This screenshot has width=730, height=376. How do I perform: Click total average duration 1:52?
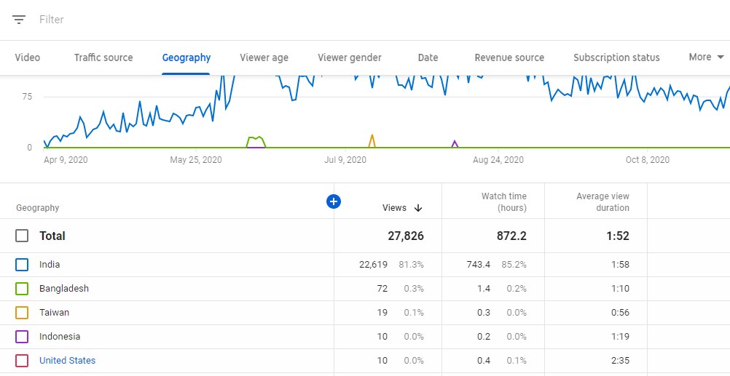[618, 236]
